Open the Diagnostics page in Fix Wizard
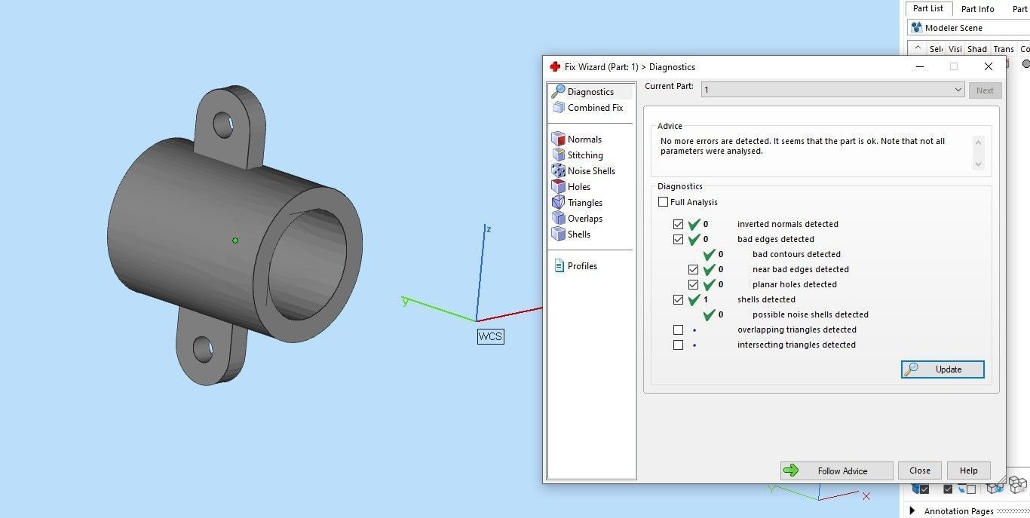Viewport: 1030px width, 518px height. coord(590,92)
